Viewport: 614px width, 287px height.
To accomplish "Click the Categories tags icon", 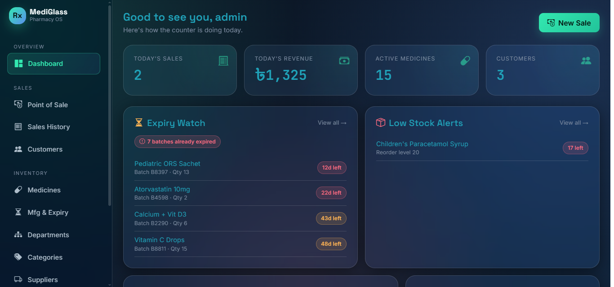I will point(18,257).
